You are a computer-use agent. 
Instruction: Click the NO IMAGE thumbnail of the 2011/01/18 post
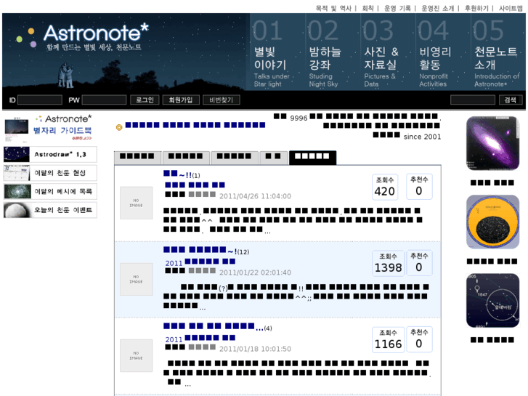pos(137,355)
